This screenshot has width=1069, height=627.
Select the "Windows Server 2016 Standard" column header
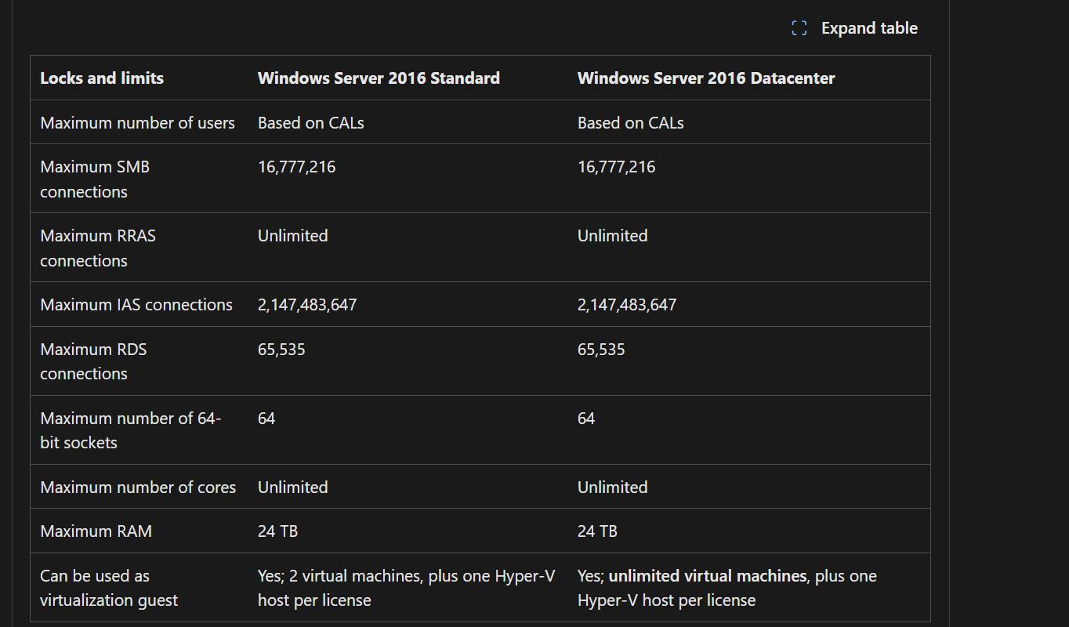[379, 78]
